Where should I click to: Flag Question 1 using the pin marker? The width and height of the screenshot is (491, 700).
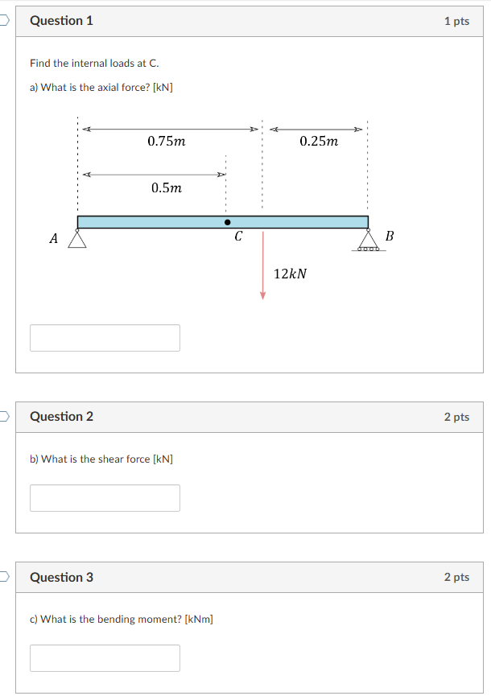(2, 21)
